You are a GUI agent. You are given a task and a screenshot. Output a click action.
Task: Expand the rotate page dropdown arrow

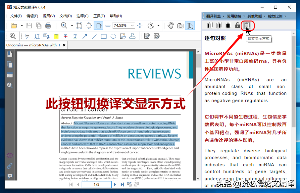pos(158,25)
